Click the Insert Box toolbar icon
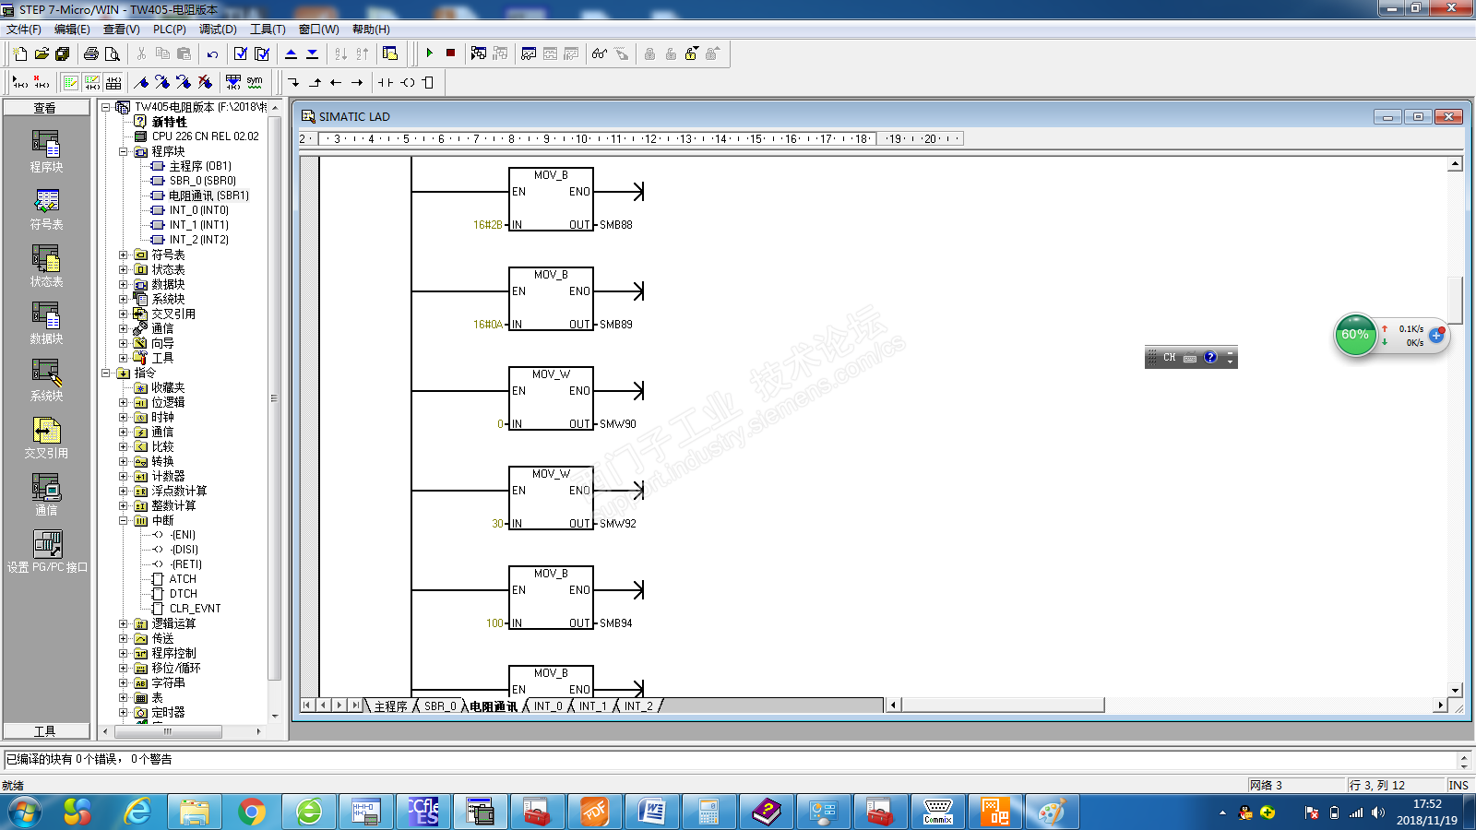Viewport: 1476px width, 830px height. click(x=428, y=82)
